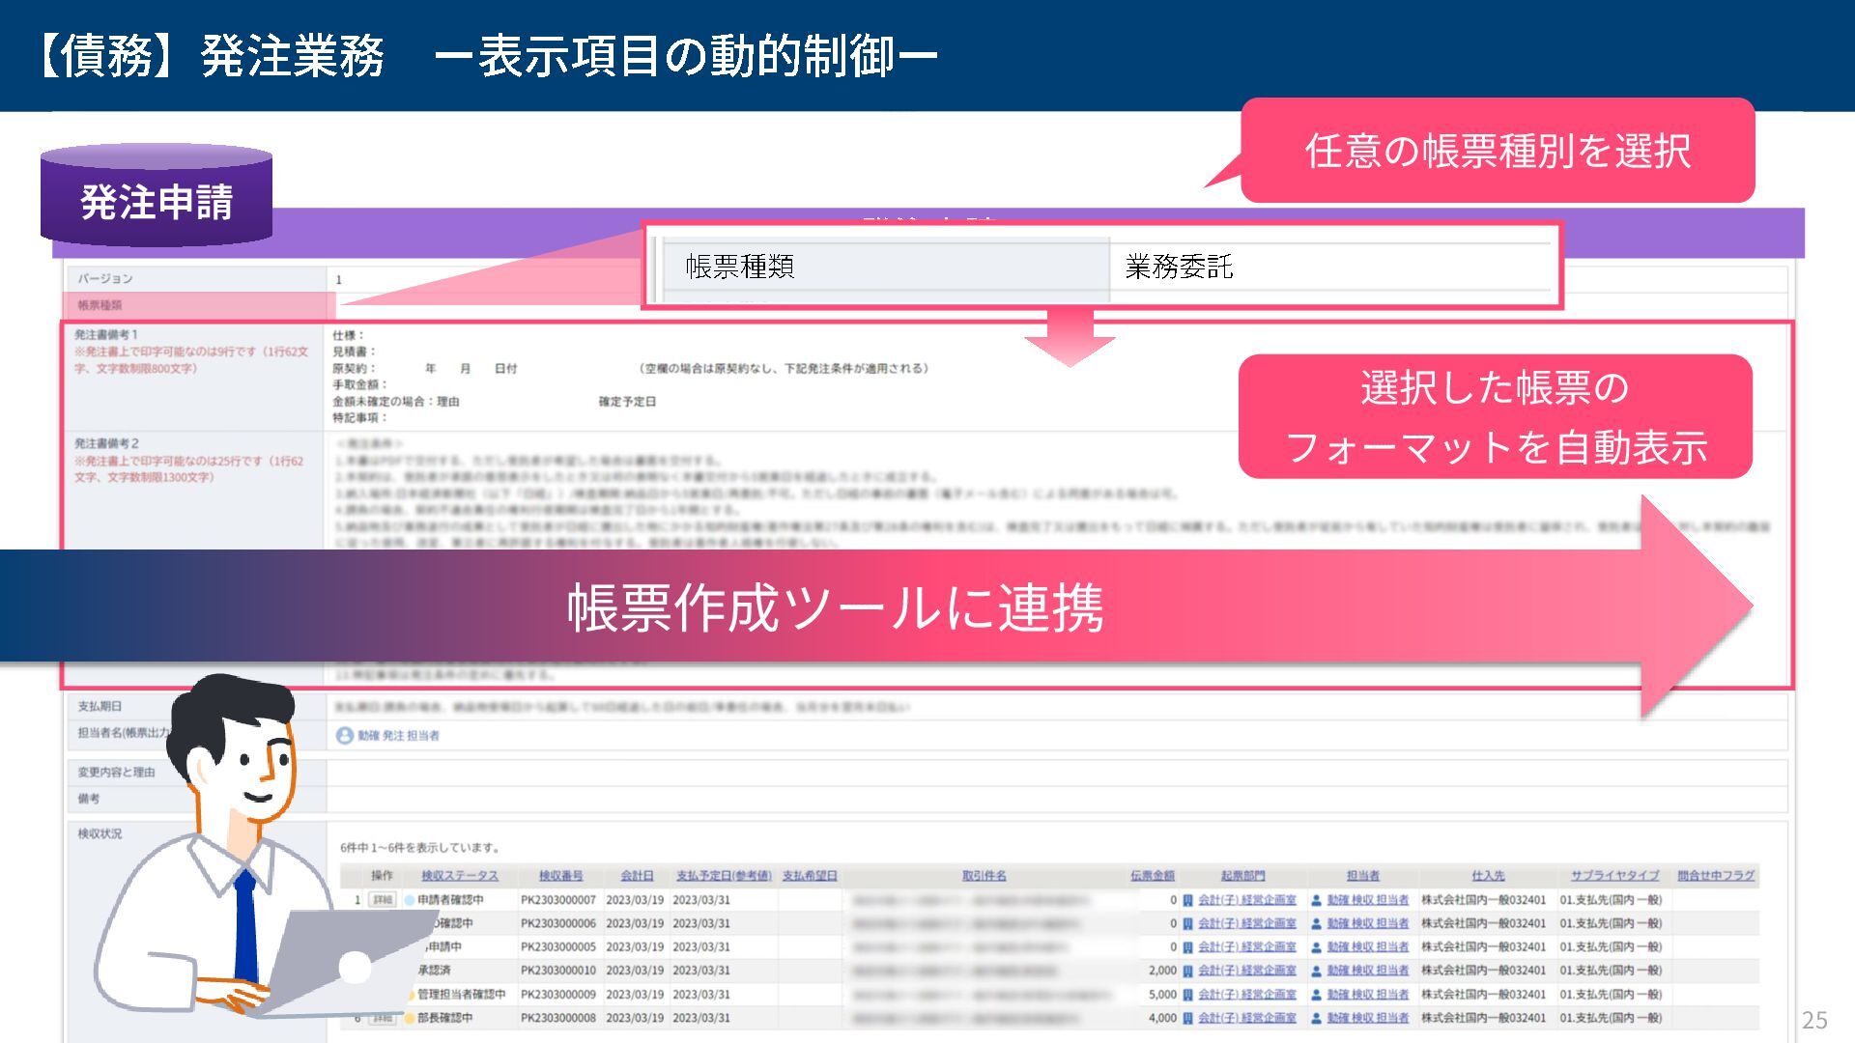
Task: Click the person icon in first row 担当者
Action: pos(1316,900)
